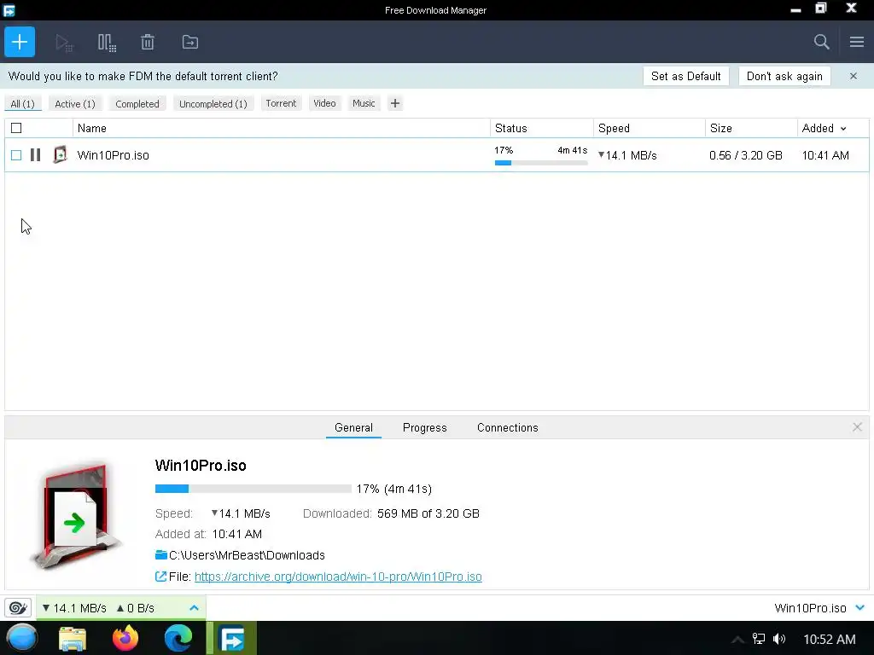Open the Start menu orb

(22, 638)
